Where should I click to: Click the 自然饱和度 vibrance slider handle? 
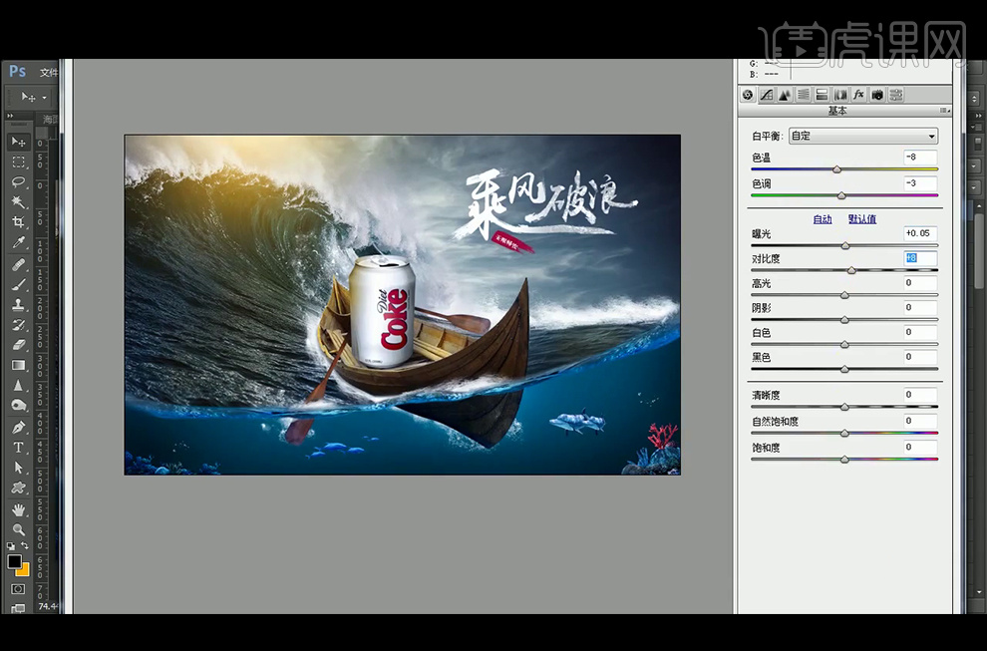844,433
